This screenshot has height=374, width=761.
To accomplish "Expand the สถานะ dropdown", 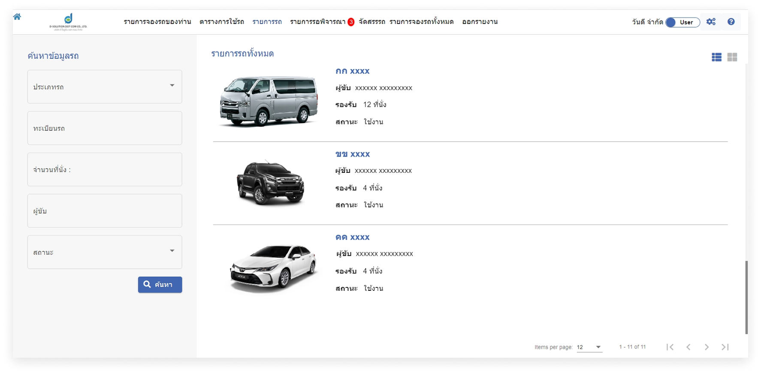I will point(105,252).
